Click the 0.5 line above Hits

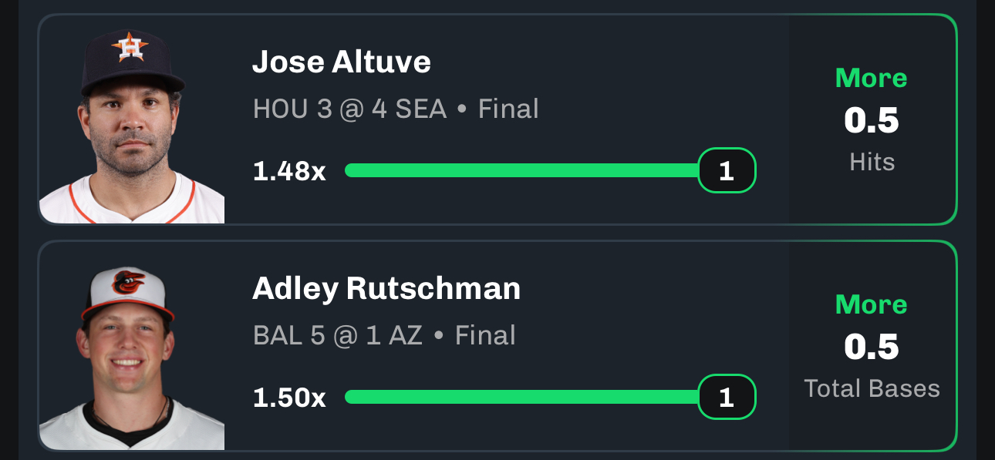[x=872, y=120]
